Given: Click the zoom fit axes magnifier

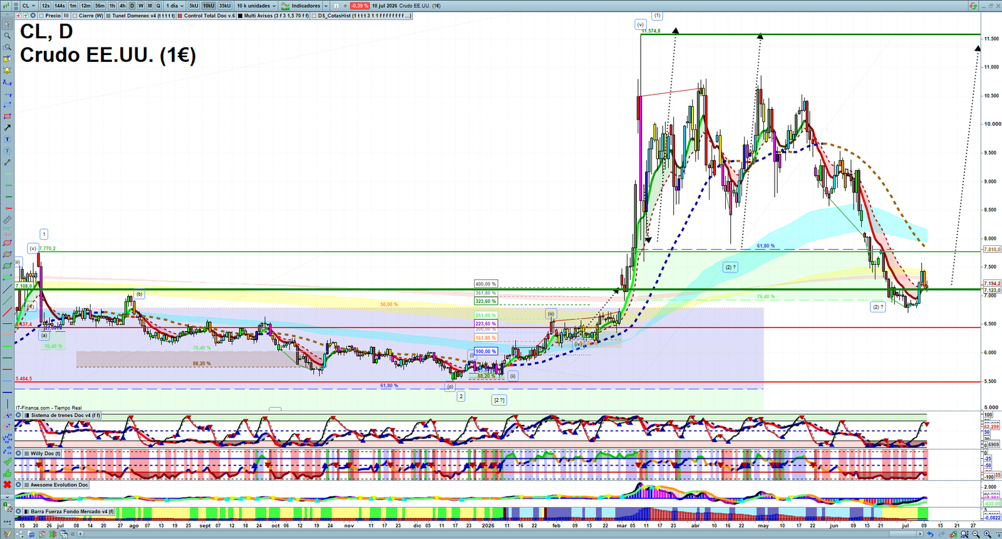Looking at the screenshot, I should coord(965,534).
